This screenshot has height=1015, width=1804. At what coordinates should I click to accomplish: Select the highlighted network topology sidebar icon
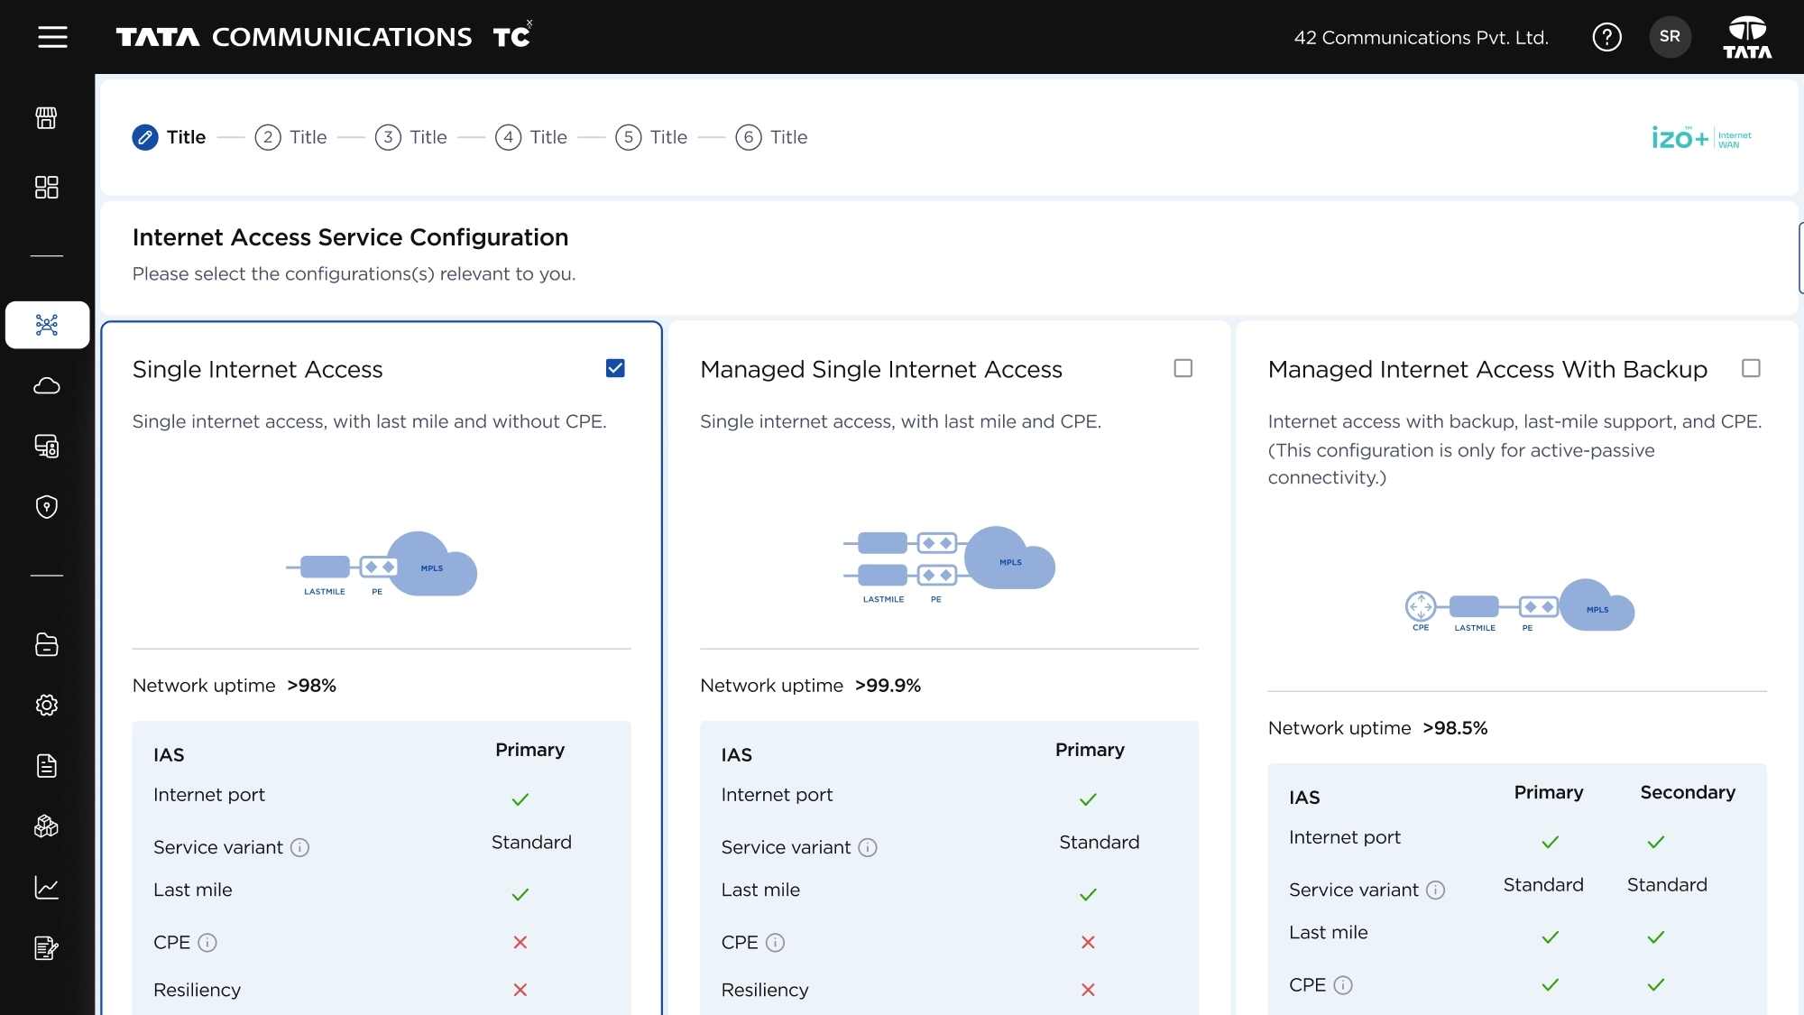47,325
